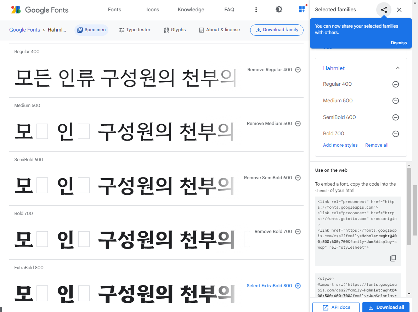This screenshot has width=418, height=312.
Task: Click the SemiBold 600 style label
Action: point(29,160)
